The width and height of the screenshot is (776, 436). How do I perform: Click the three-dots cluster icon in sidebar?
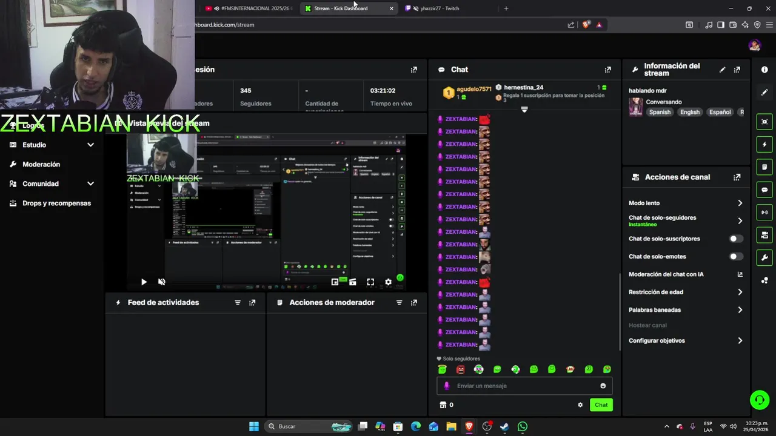(764, 280)
